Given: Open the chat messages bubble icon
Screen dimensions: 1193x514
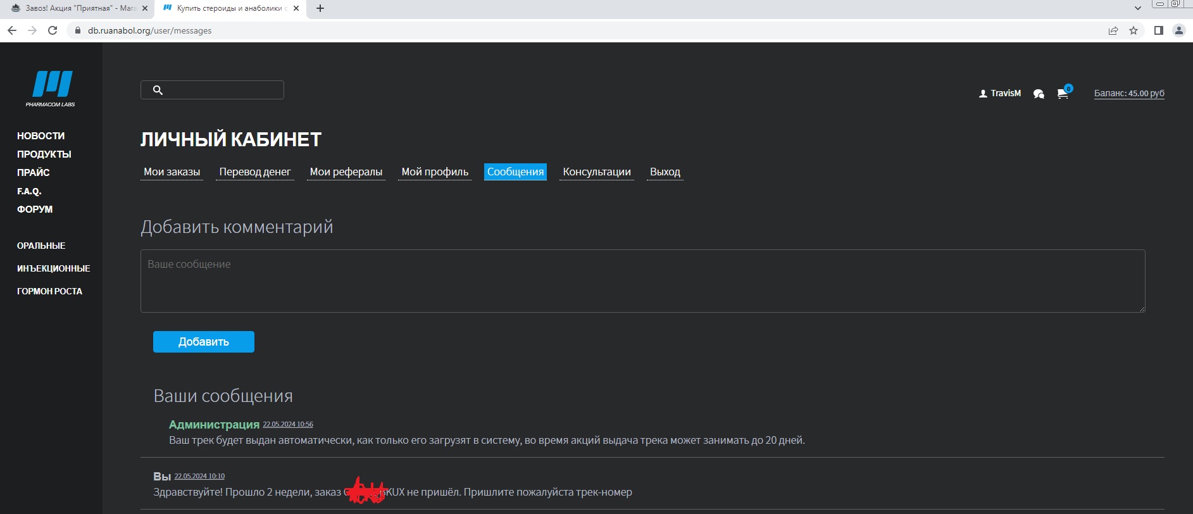Looking at the screenshot, I should pos(1039,94).
